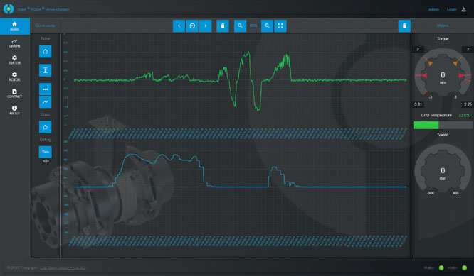Click the Stator restart command button
The height and width of the screenshot is (276, 474).
pyautogui.click(x=46, y=127)
